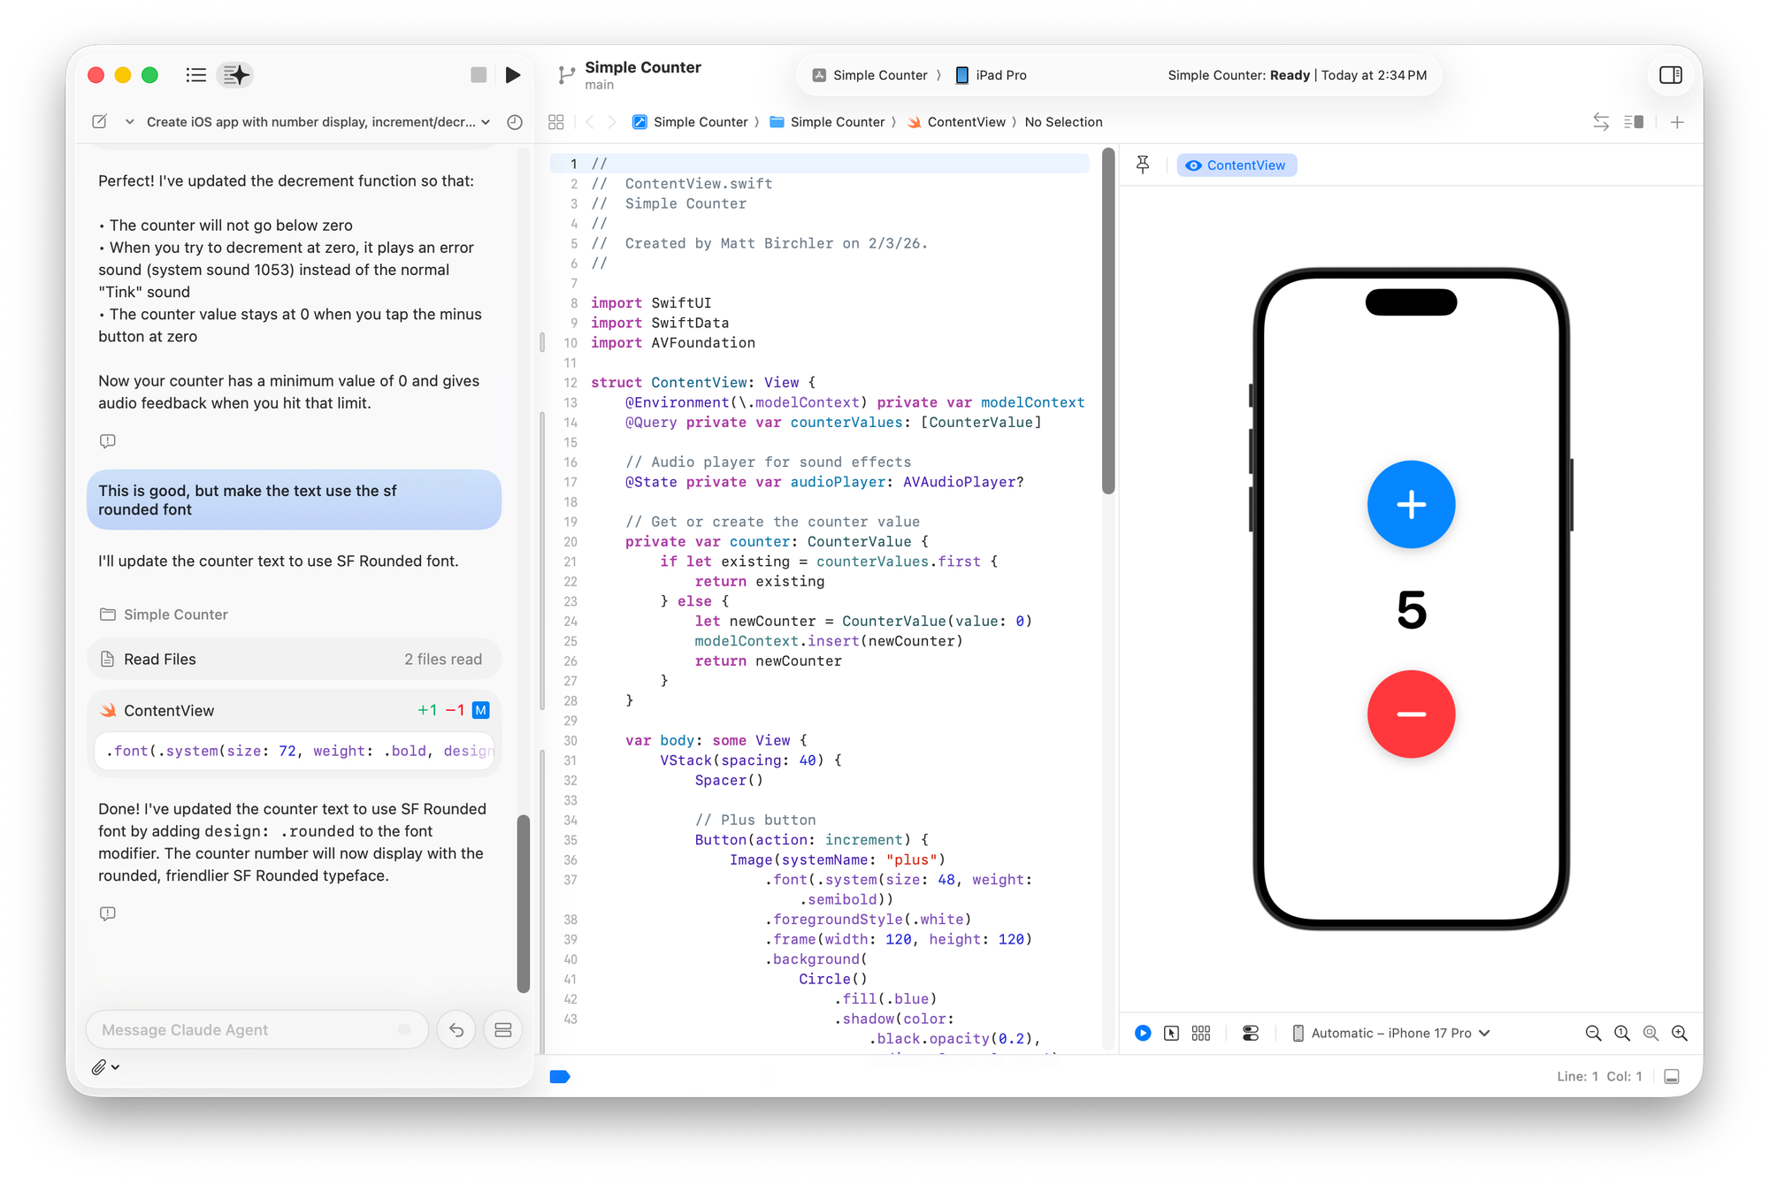Image resolution: width=1769 pixels, height=1184 pixels.
Task: Pin the preview with pin icon
Action: click(1143, 164)
